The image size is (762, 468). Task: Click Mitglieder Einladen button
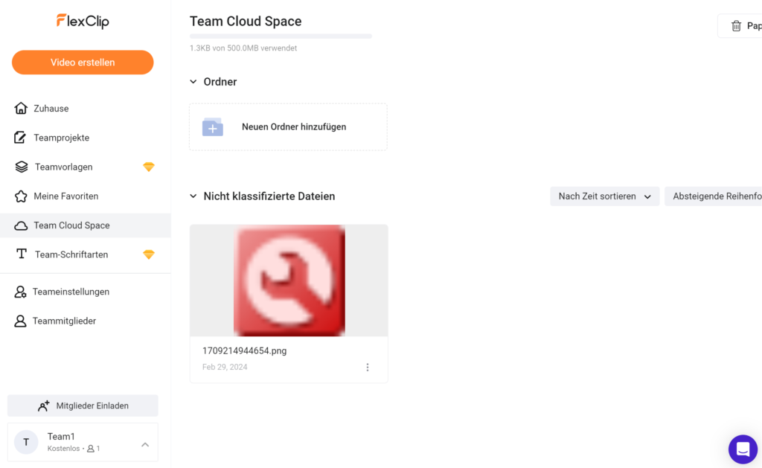point(83,406)
